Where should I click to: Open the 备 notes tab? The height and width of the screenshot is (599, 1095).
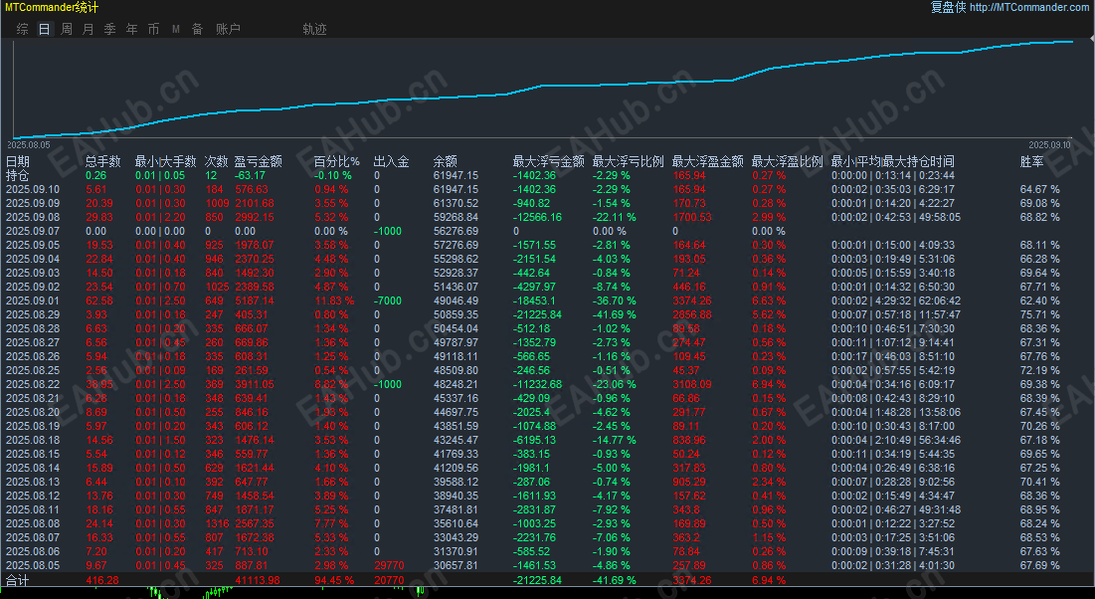point(198,29)
